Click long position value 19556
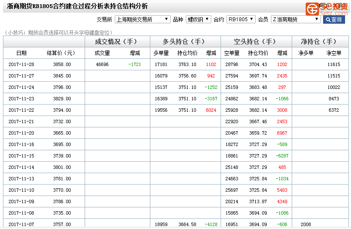Image resolution: width=351 pixels, height=229 pixels. pyautogui.click(x=161, y=110)
